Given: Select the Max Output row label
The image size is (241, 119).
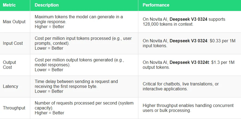Looking at the screenshot, I should (x=14, y=22).
